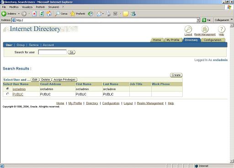Click the footer Directory link
Viewport: 234px width, 168px height.
pos(92,103)
